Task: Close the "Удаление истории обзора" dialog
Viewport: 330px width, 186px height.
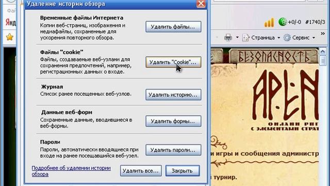Action: click(201, 4)
